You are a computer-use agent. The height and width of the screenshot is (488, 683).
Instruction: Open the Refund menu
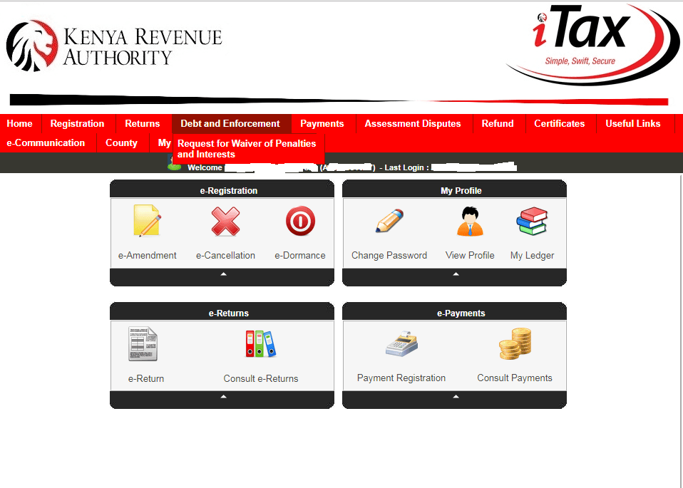(498, 124)
